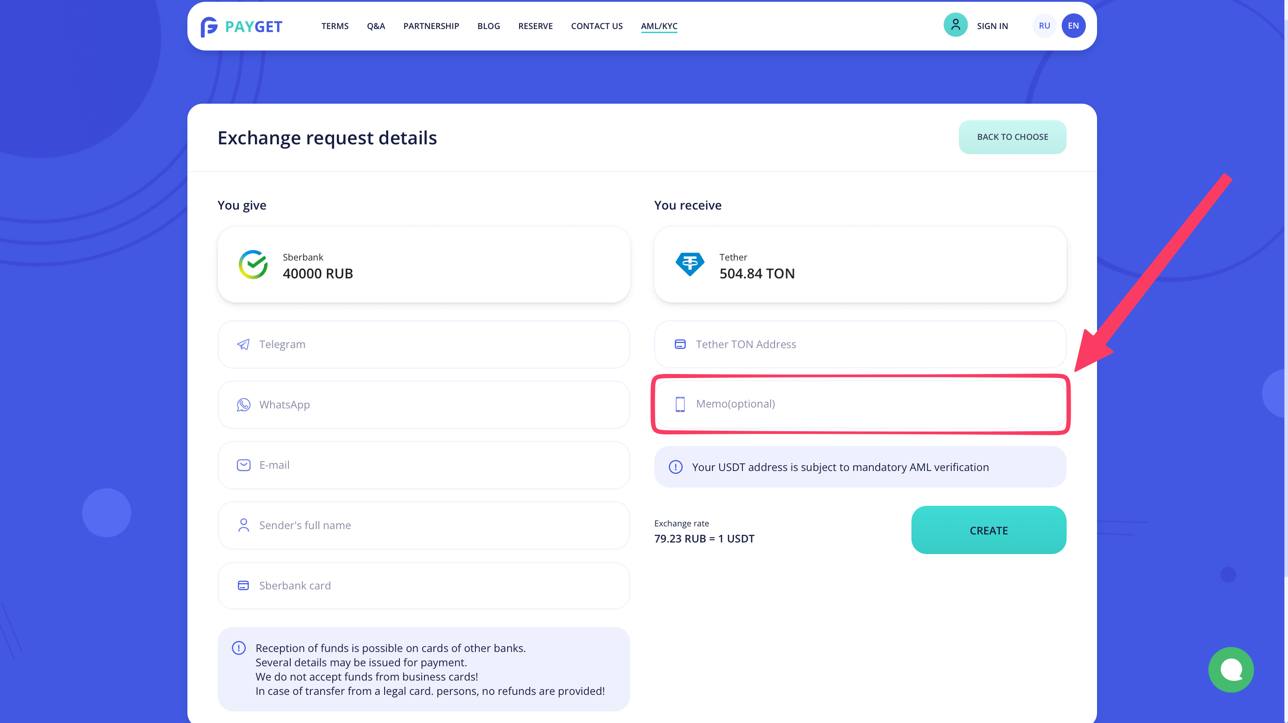Click the Sender's full name field
Screen dimensions: 1288x723
point(435,525)
